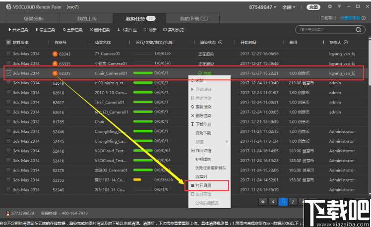The width and height of the screenshot is (371, 227).
Task: Click progress bar of job 52353
Action: pyautogui.click(x=143, y=180)
